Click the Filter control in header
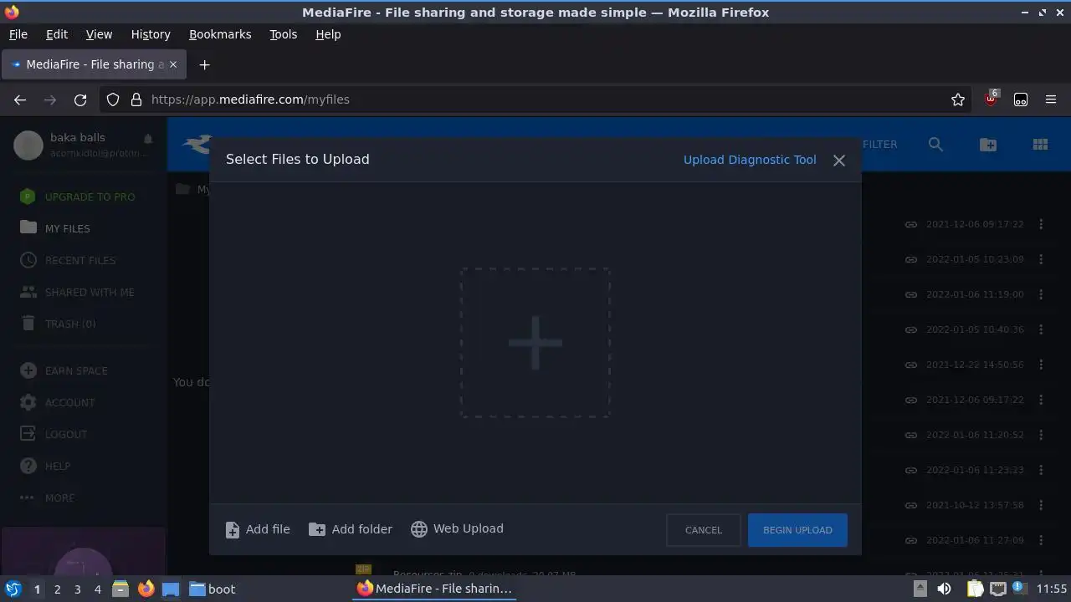Screen dimensions: 1071x602 pos(879,145)
